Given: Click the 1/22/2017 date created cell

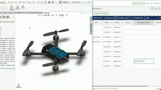Looking at the screenshot, I should click(x=108, y=47).
